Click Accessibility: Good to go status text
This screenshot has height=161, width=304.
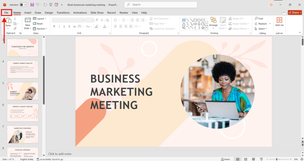[50, 159]
